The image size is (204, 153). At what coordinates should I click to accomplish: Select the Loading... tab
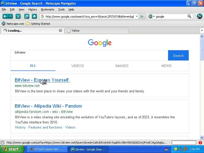(x=32, y=31)
